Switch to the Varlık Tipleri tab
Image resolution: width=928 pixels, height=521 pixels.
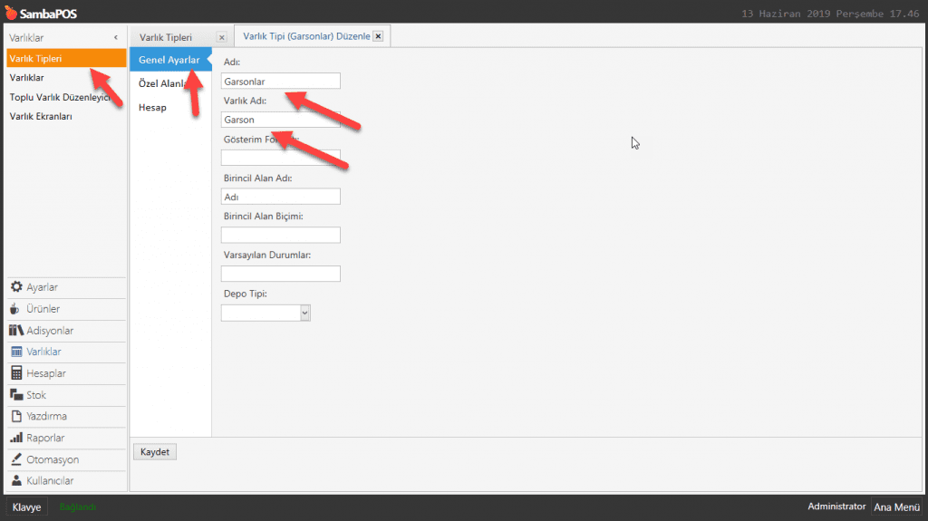[166, 37]
